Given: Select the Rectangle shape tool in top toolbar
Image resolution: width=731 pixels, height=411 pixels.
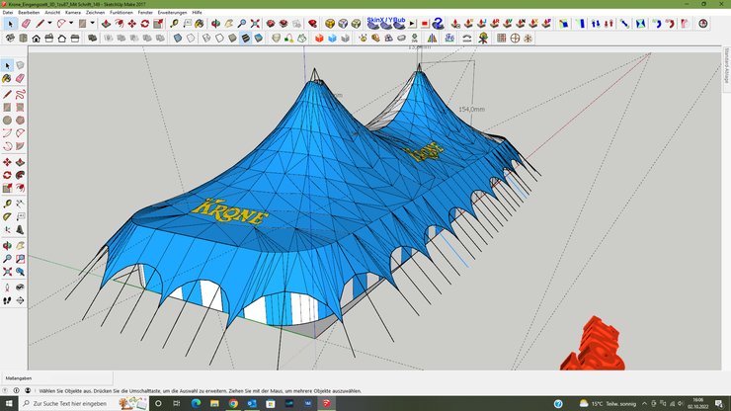Looking at the screenshot, I should coord(83,24).
